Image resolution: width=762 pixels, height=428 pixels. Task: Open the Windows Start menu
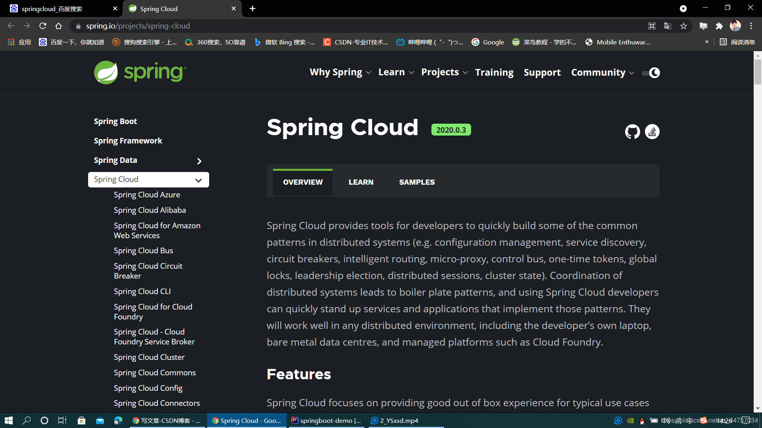[x=9, y=420]
